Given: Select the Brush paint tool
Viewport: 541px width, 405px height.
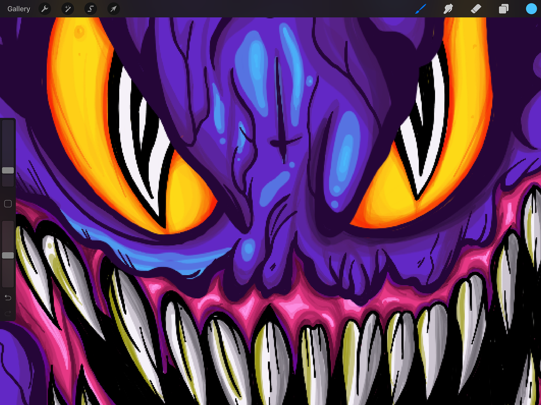Looking at the screenshot, I should point(420,9).
